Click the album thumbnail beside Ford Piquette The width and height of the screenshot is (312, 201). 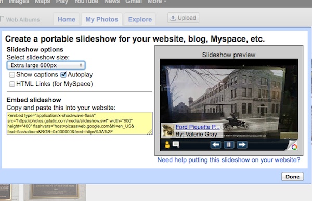[168, 130]
